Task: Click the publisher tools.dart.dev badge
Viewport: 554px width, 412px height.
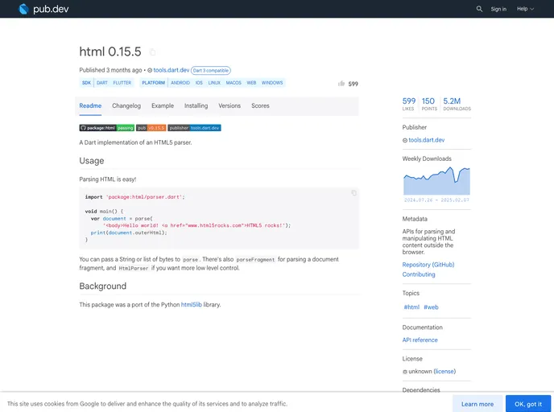Action: click(194, 128)
